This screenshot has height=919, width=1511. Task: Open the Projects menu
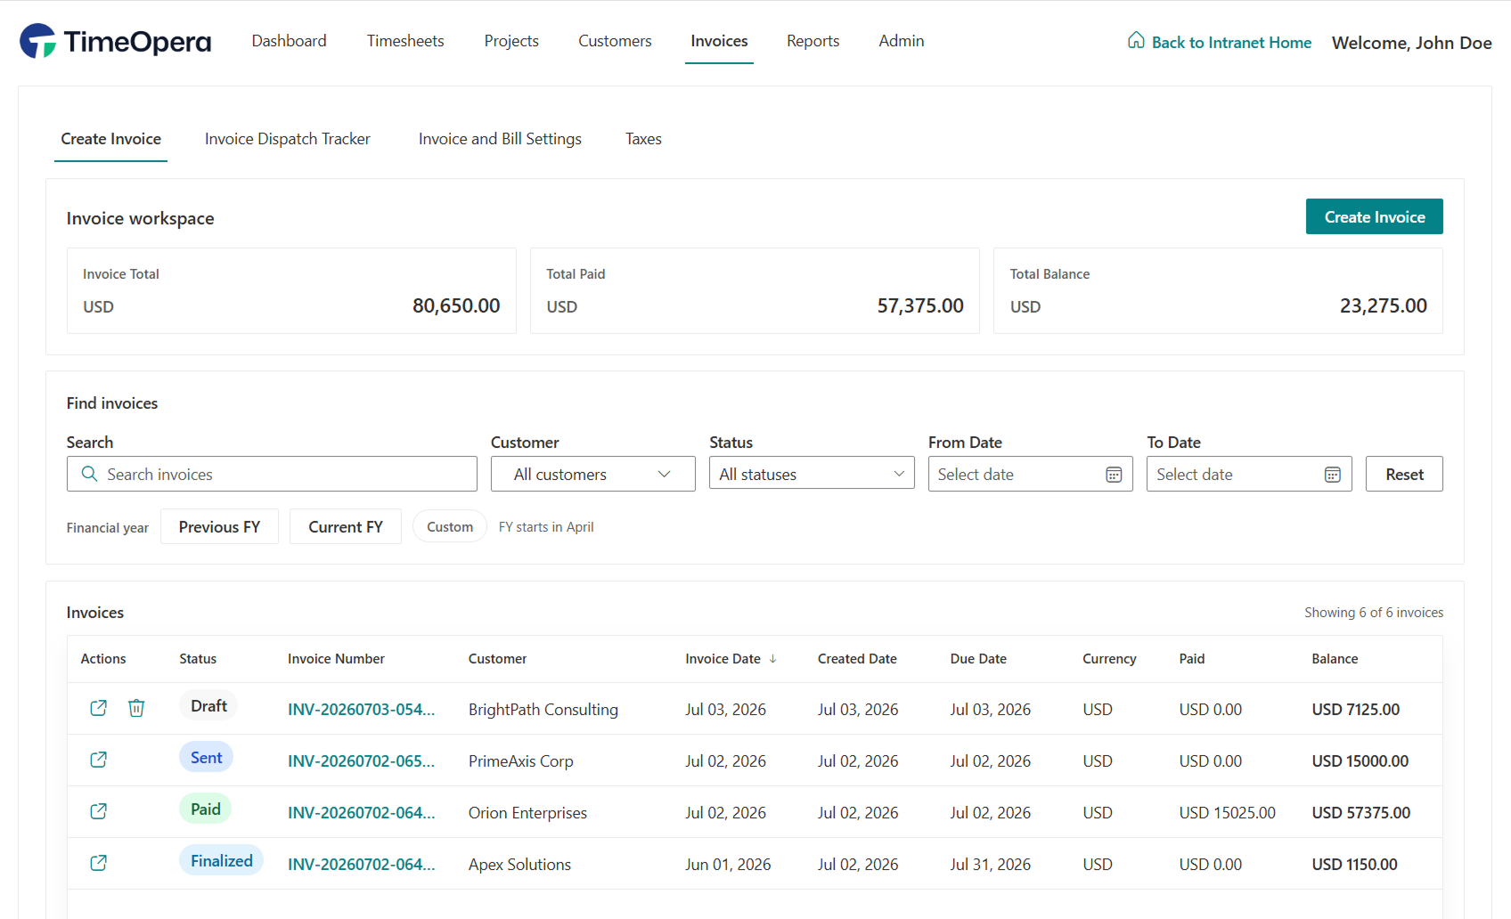[x=511, y=41]
